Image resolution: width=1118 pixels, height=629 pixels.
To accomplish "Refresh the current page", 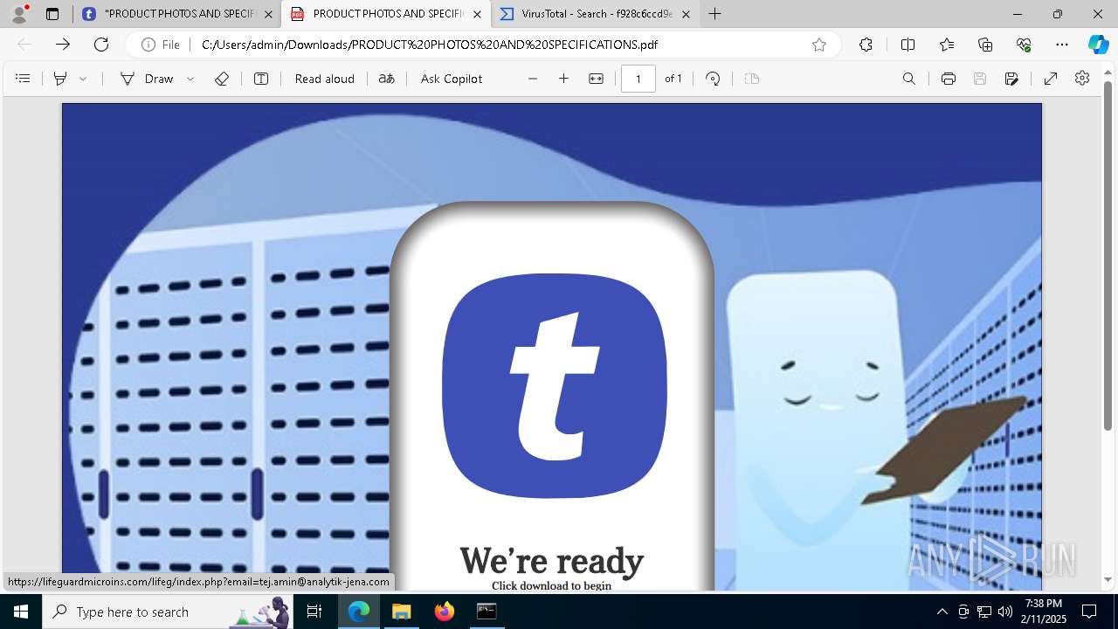I will tap(101, 45).
